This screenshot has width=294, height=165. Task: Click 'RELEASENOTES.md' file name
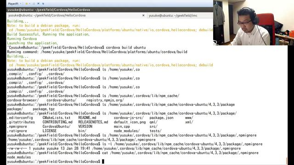click(x=93, y=122)
